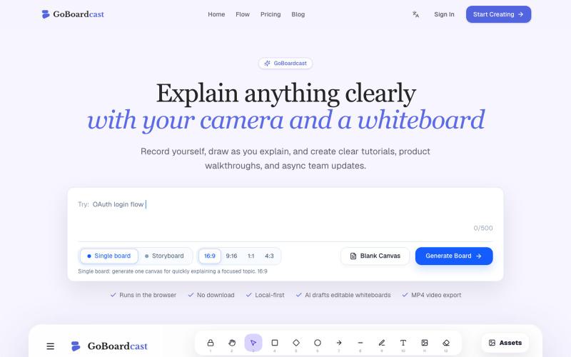Go to the Home nav item
571x357 pixels.
(x=216, y=14)
